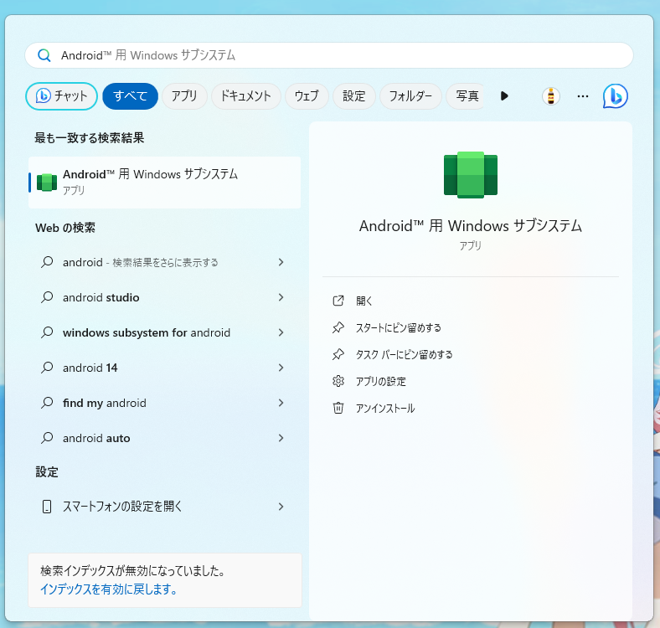660x628 pixels.
Task: Click the phone icon beside スマートフォンの設定を開く
Action: [x=47, y=507]
